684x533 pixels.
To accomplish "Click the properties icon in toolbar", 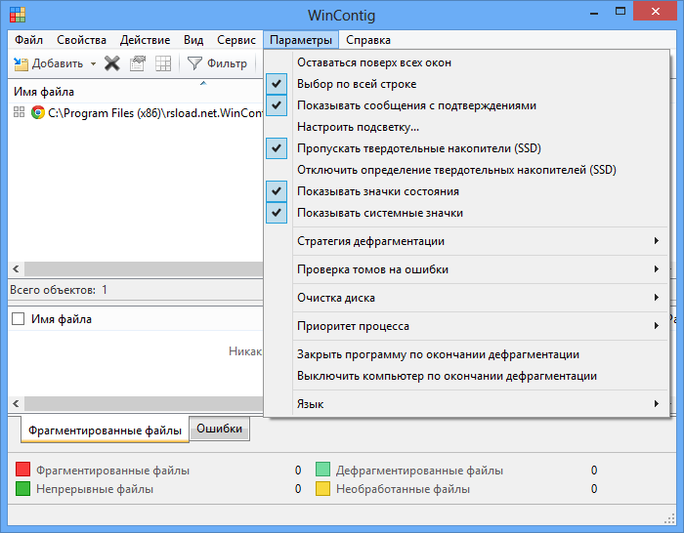I will point(138,63).
